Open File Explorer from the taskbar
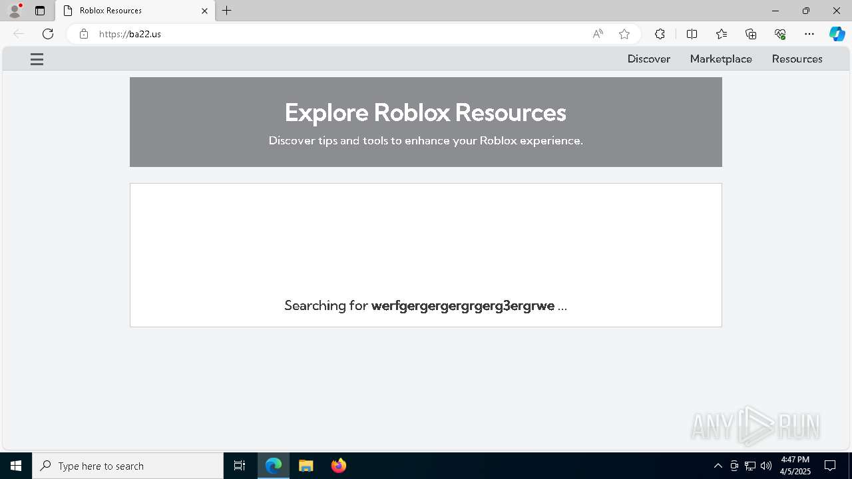The image size is (852, 479). [x=306, y=466]
